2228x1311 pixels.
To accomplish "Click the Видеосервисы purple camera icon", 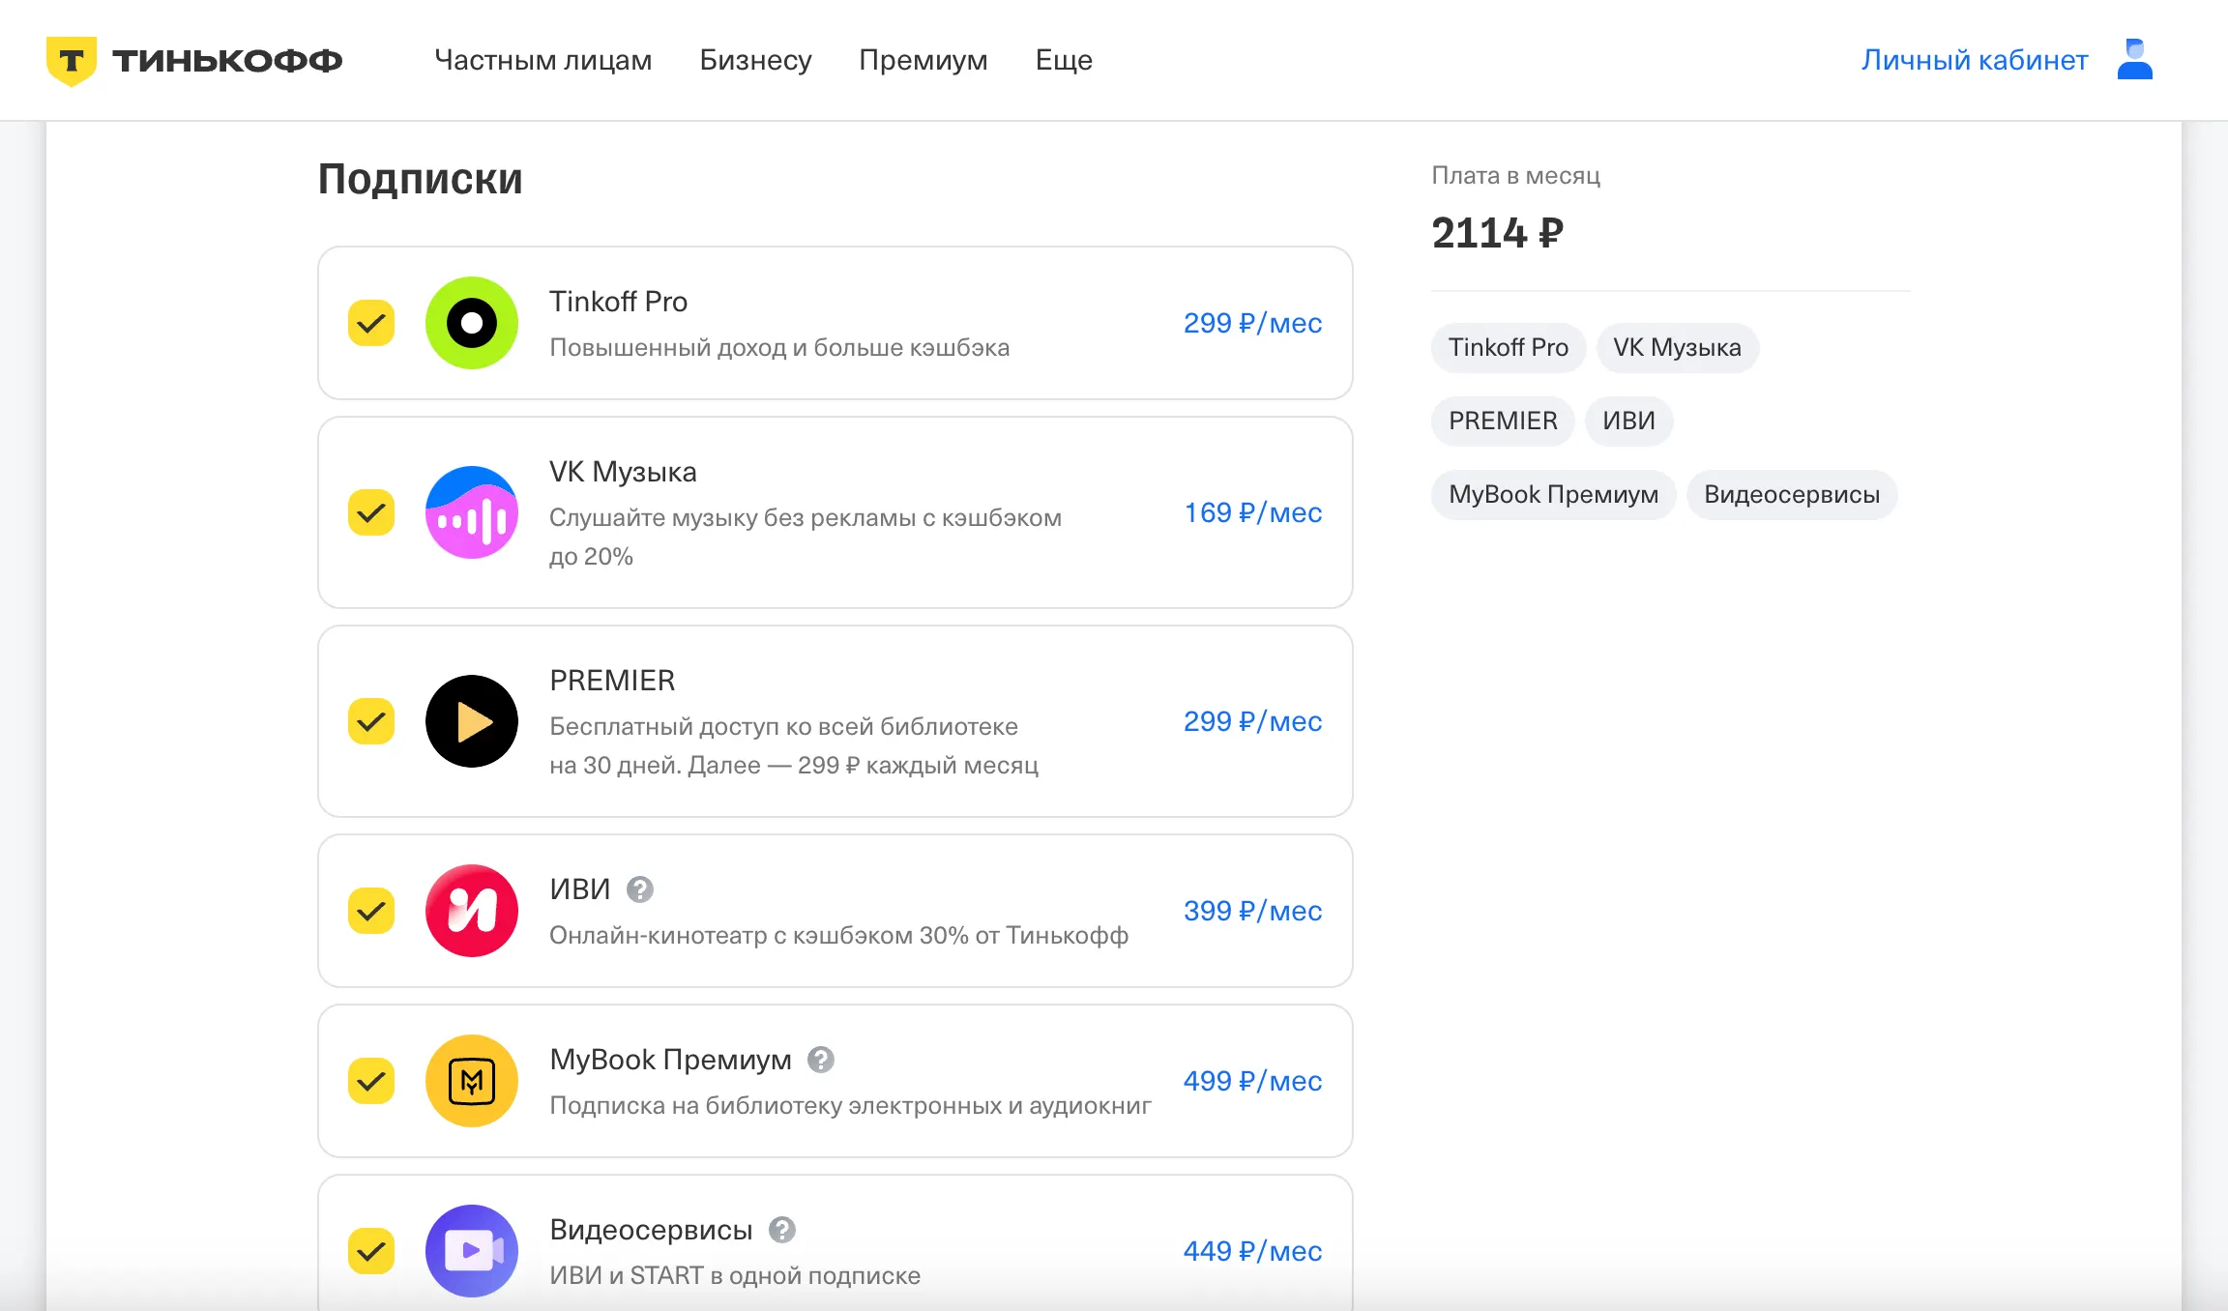I will [x=472, y=1251].
